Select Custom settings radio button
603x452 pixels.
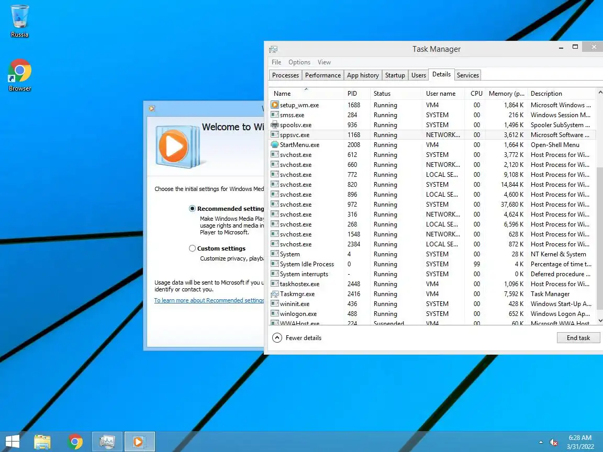[192, 248]
